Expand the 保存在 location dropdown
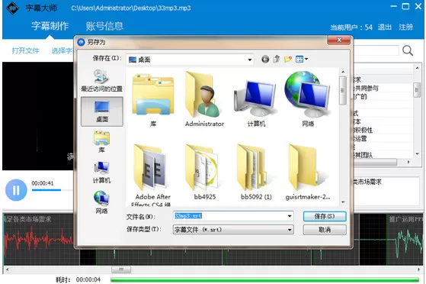 [x=249, y=60]
